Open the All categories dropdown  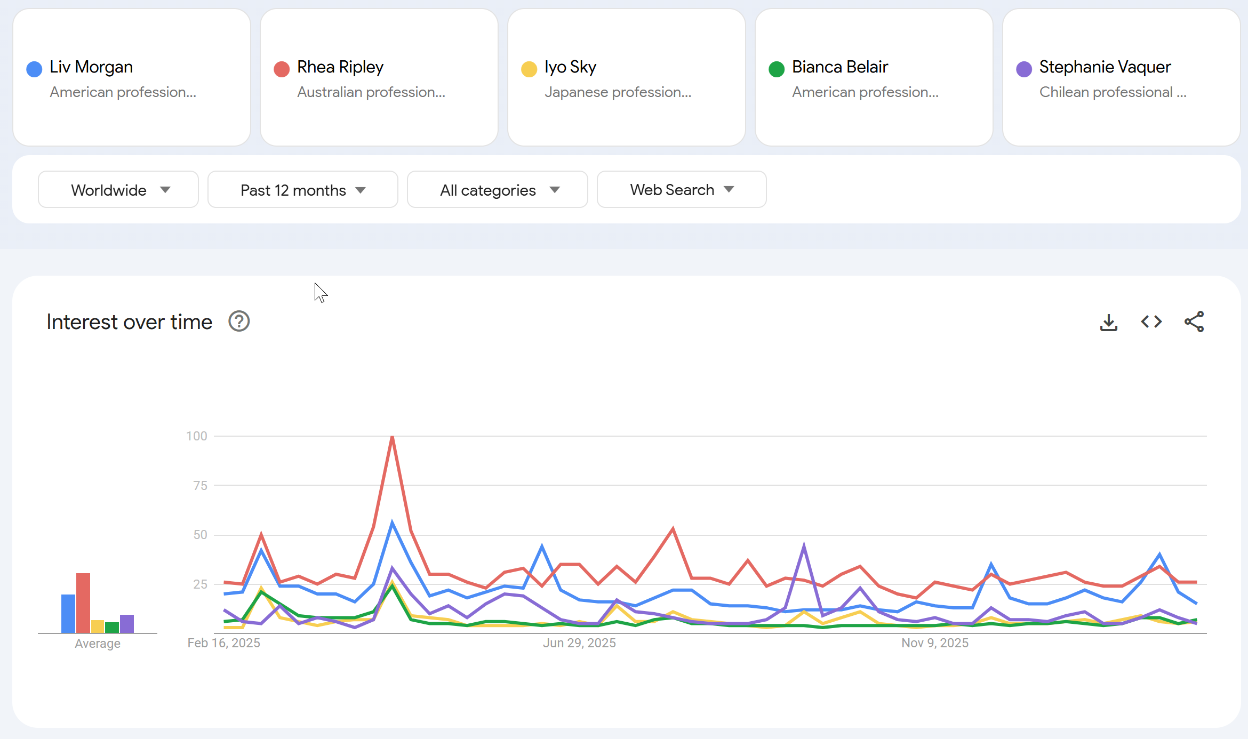tap(497, 190)
